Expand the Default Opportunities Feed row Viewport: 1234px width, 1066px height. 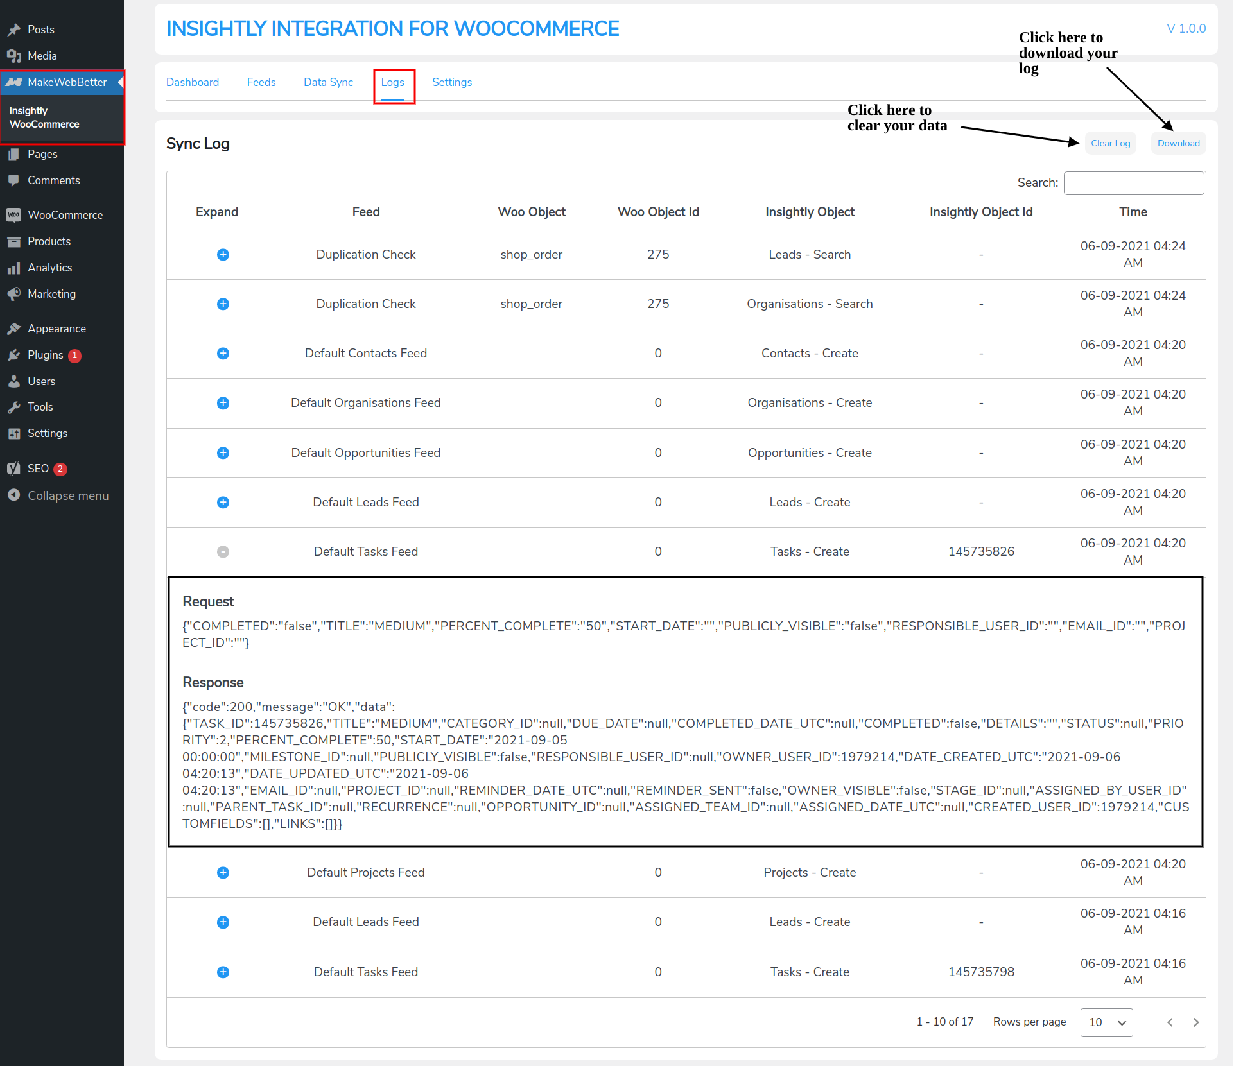(x=223, y=453)
